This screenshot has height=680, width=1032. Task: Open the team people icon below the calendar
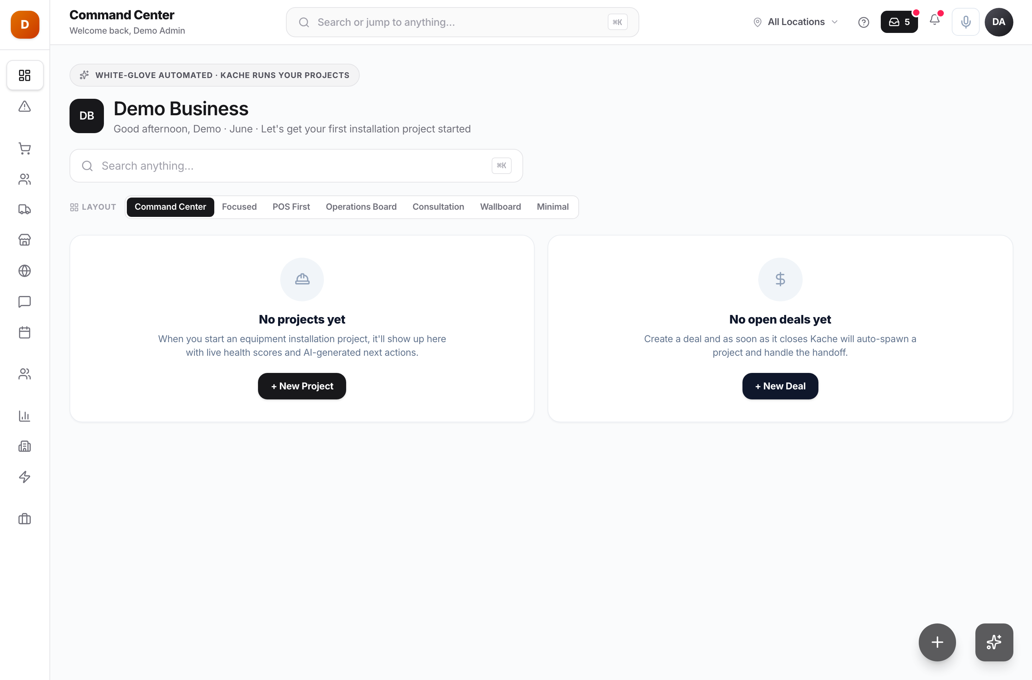[x=25, y=374]
